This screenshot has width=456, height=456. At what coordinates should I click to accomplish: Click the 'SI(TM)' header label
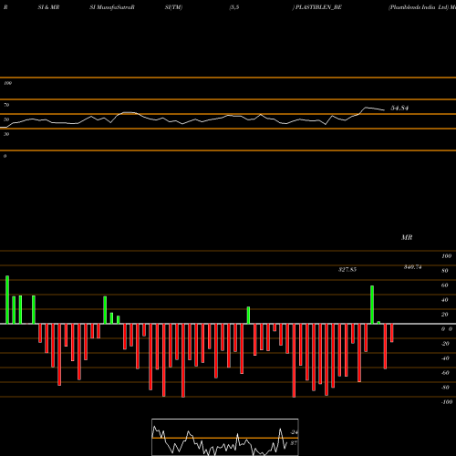tap(173, 7)
